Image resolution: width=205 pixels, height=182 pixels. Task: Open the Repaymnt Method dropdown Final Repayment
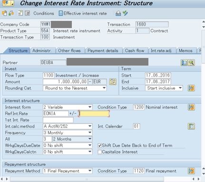coord(68,171)
